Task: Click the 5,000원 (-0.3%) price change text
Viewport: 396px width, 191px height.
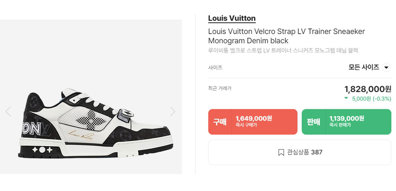Action: tap(371, 99)
